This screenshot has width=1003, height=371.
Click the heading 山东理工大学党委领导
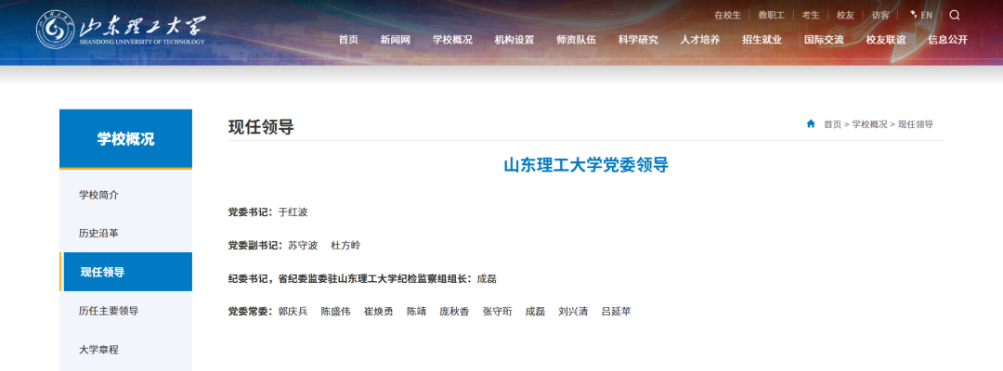(x=586, y=165)
